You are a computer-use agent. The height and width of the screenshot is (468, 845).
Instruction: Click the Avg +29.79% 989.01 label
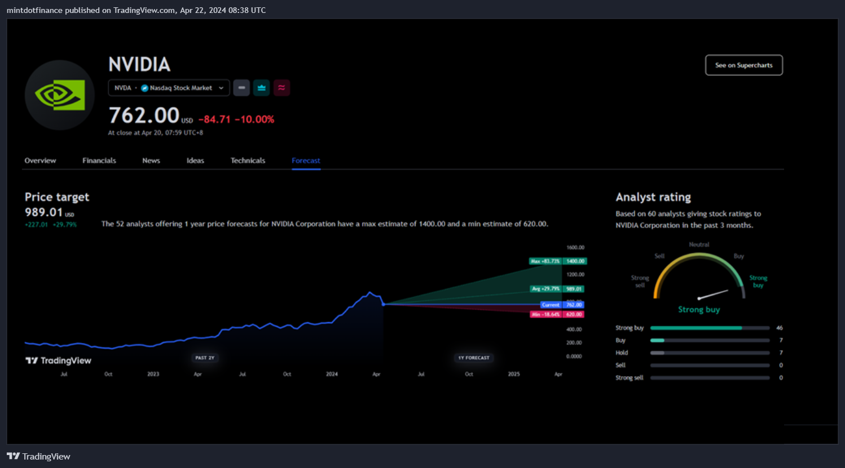(x=557, y=289)
